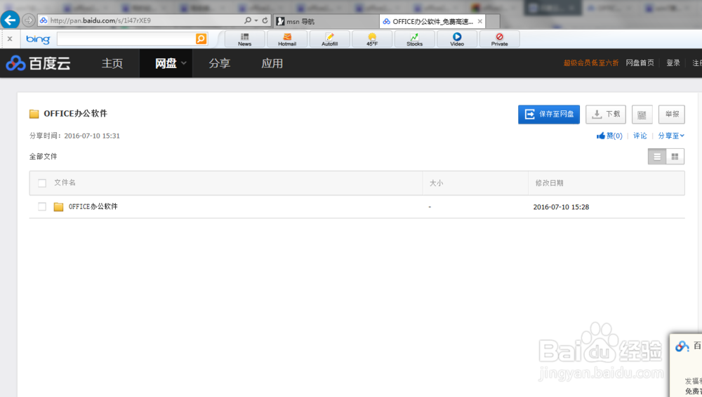The height and width of the screenshot is (397, 702).
Task: Check the OFFICE办公软件 row checkbox
Action: [x=42, y=207]
